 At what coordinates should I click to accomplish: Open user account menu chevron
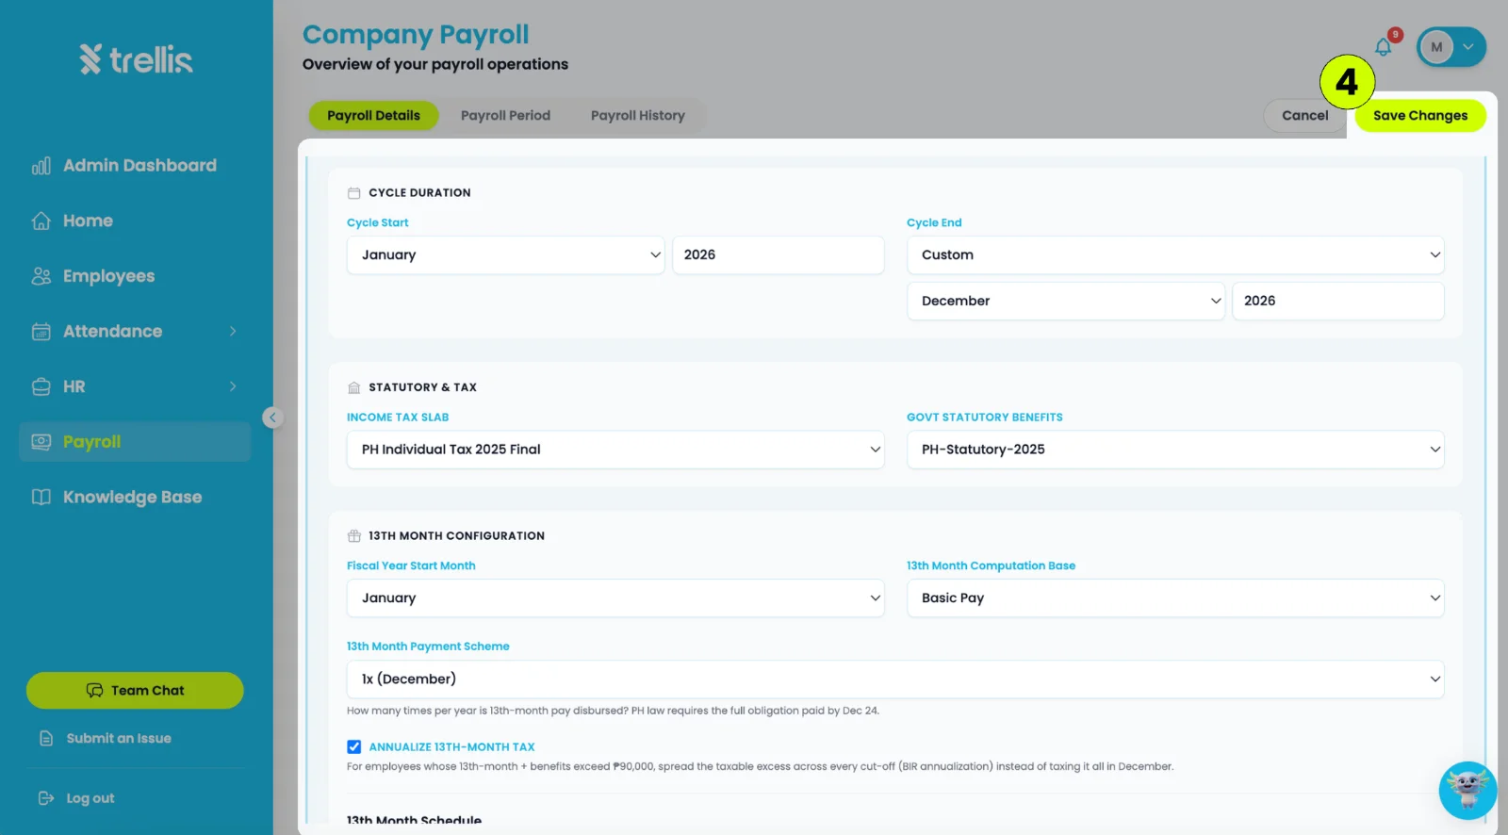pyautogui.click(x=1467, y=47)
